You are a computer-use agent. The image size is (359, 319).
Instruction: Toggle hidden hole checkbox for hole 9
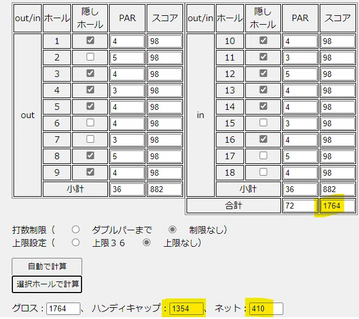pos(90,172)
